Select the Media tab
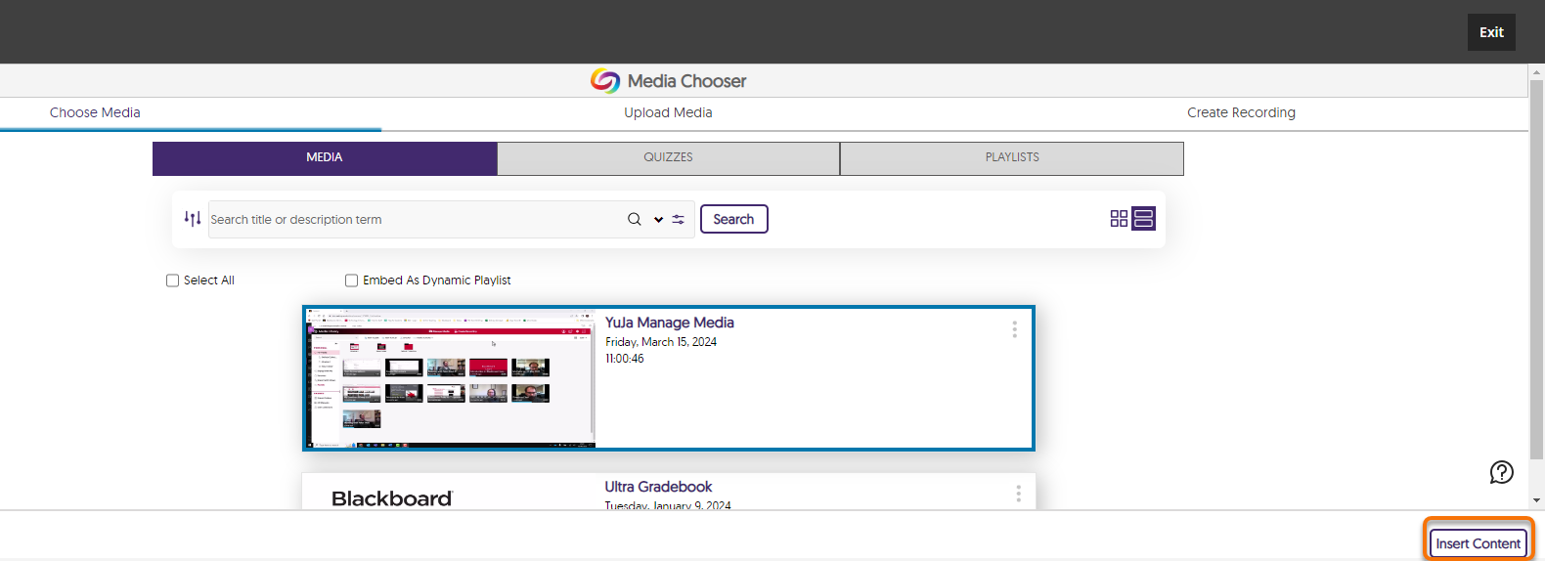This screenshot has width=1545, height=561. tap(325, 158)
